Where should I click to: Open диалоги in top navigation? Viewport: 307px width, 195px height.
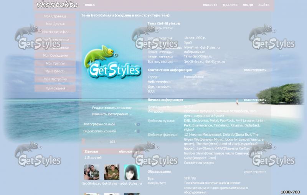230,5
